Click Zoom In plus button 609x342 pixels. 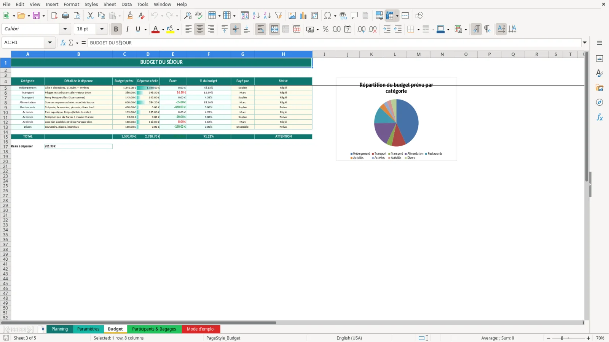tap(588, 338)
